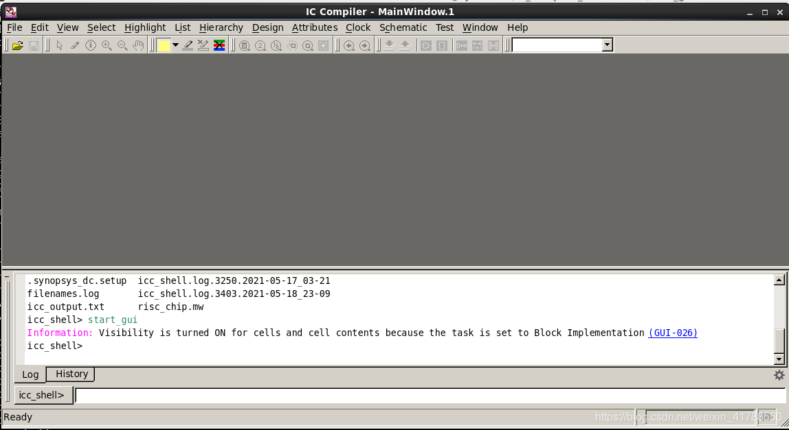Activate the pan hand tool
The height and width of the screenshot is (430, 789).
(138, 46)
